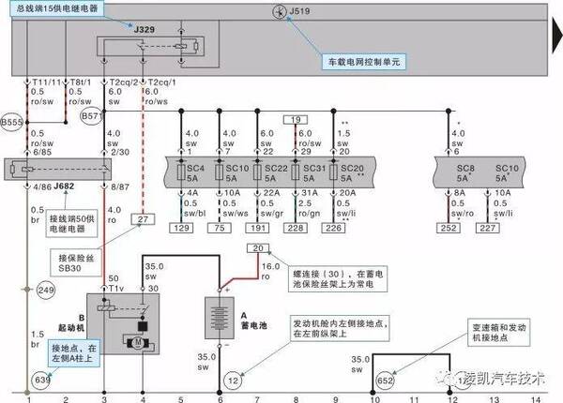Select ground point circle 652
Viewport: 563px width, 403px height.
385,381
